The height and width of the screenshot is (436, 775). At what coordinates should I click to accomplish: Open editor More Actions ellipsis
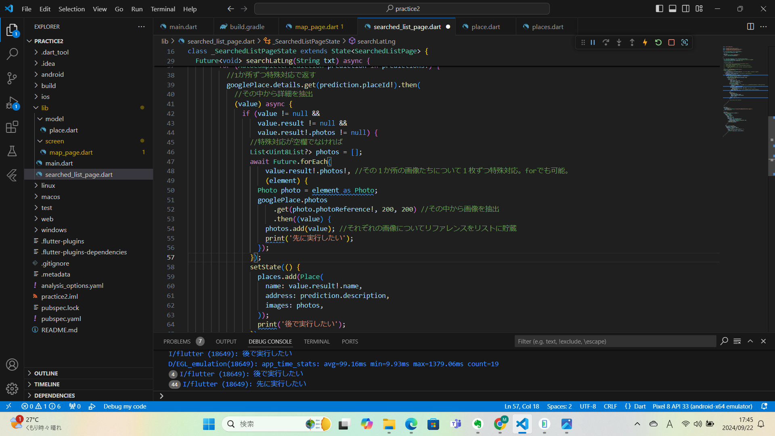point(763,27)
